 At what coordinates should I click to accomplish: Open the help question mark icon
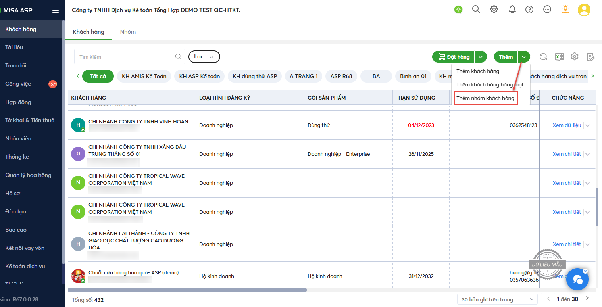coord(529,10)
